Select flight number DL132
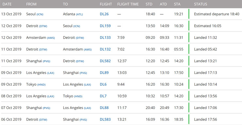The image size is (242, 125). click(105, 49)
